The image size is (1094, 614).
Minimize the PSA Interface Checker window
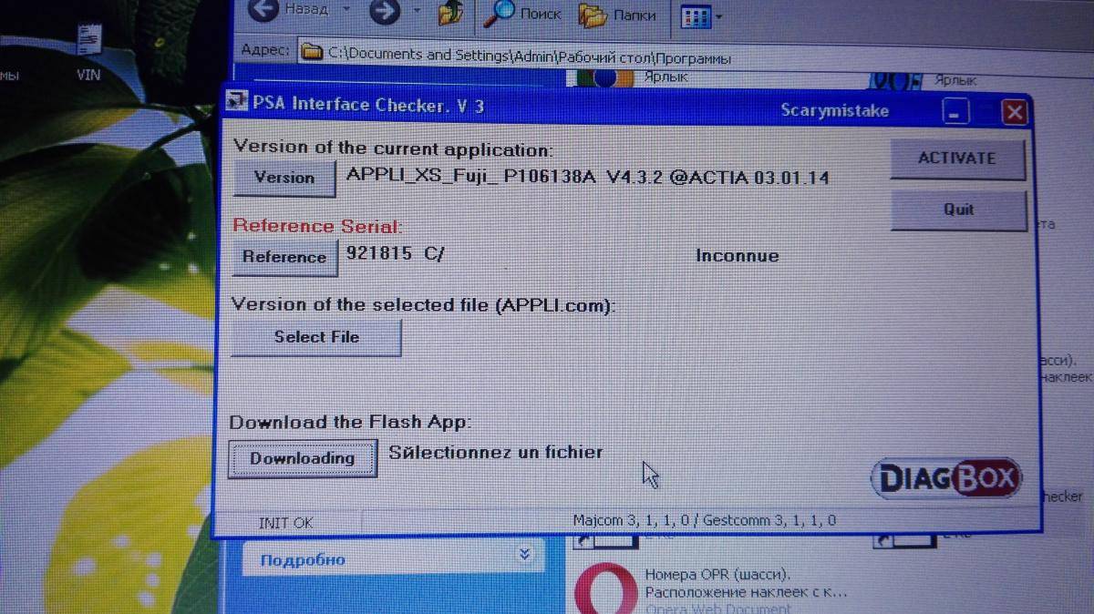955,113
